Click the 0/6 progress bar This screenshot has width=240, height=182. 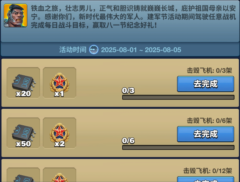[178, 147]
